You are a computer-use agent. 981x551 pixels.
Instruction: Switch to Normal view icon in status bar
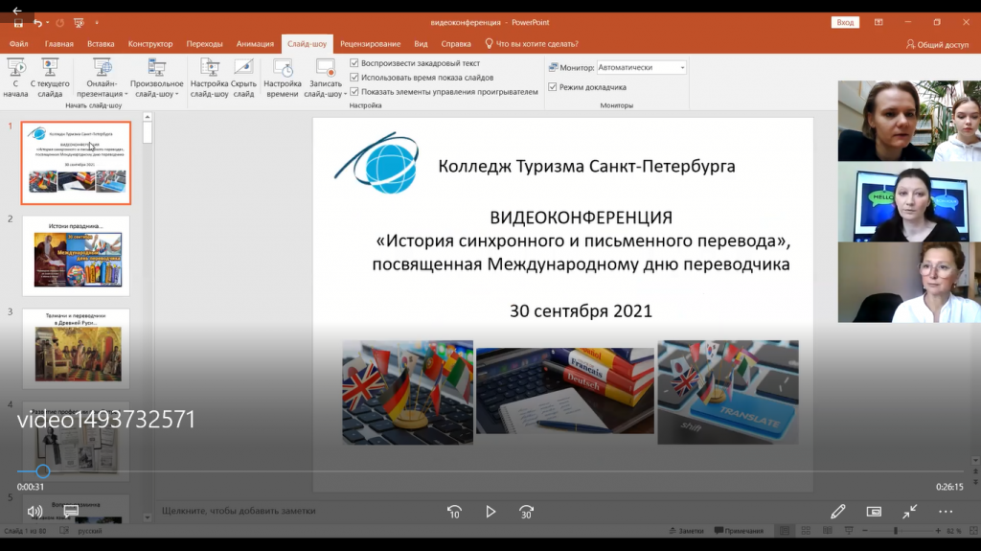point(785,530)
